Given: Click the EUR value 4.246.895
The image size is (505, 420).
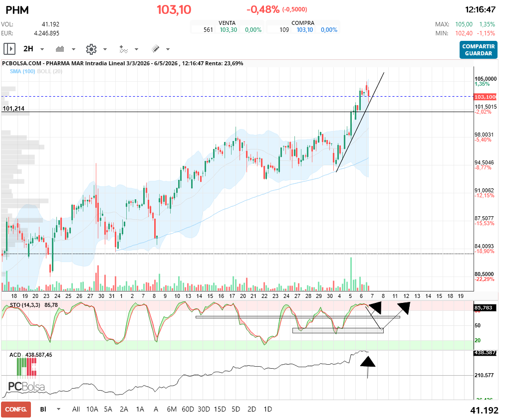Looking at the screenshot, I should 47,33.
